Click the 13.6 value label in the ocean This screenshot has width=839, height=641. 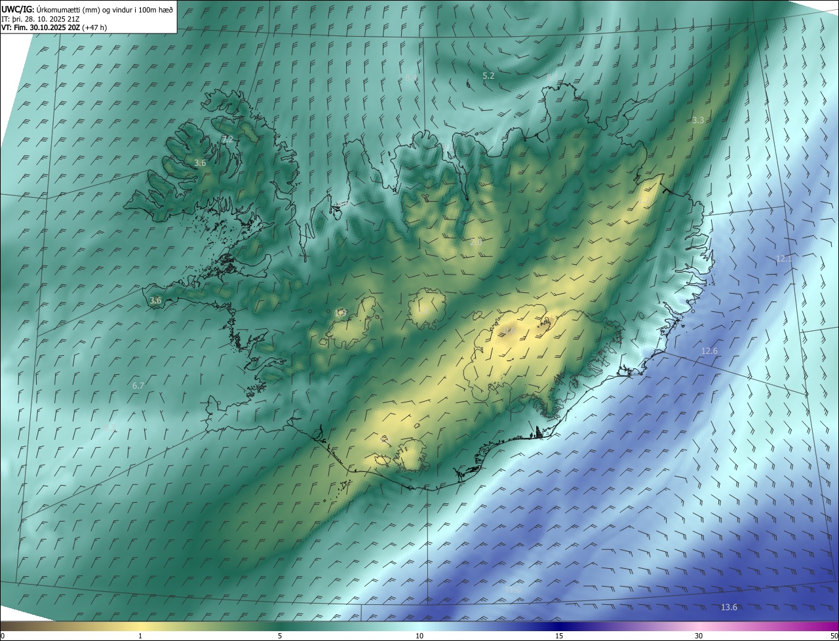(x=729, y=608)
